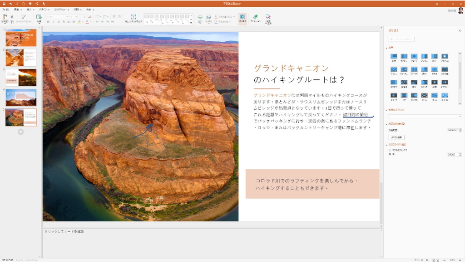
Task: Enable automatic slide advance timing
Action: 390,155
